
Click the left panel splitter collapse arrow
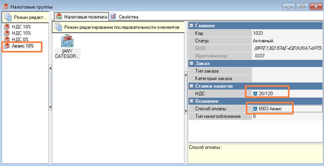(x=50, y=68)
